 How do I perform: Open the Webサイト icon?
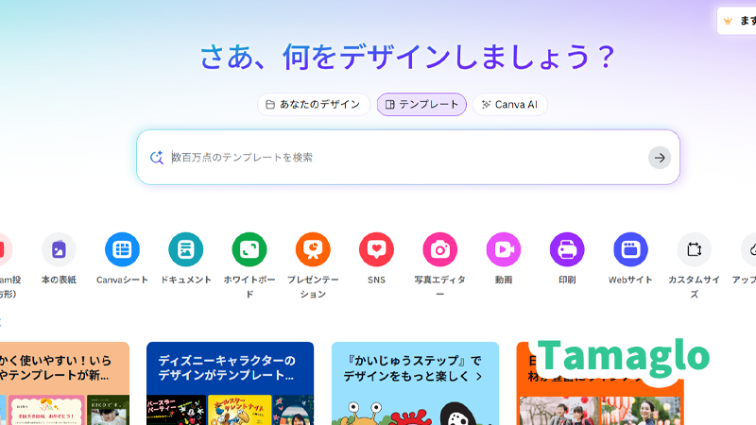[630, 249]
